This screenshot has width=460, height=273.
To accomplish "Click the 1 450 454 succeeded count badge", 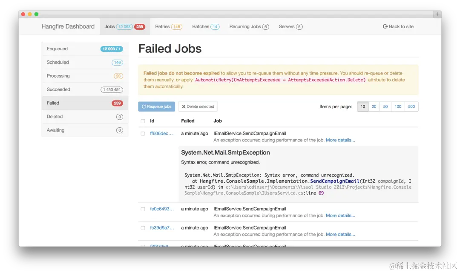I will (x=112, y=90).
